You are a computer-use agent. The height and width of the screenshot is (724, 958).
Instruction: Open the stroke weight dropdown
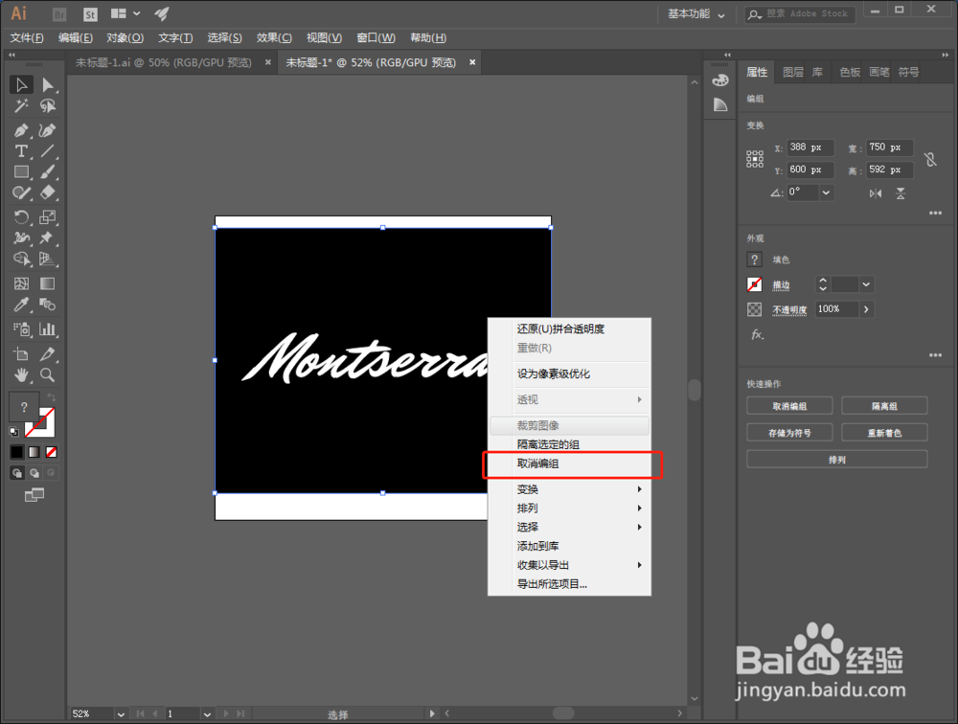pyautogui.click(x=866, y=284)
